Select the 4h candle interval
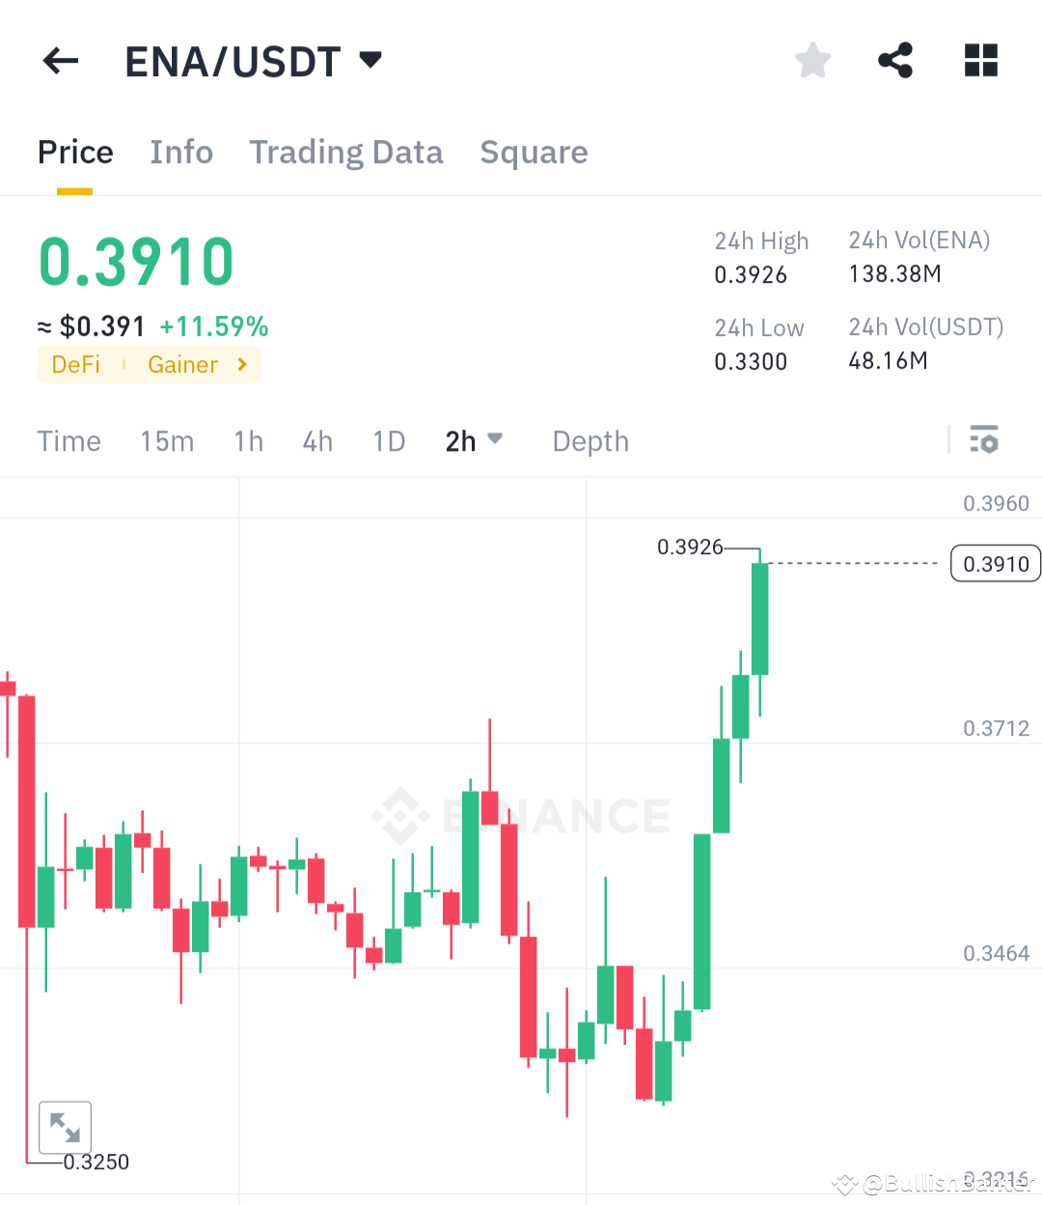1042x1205 pixels. pos(317,441)
